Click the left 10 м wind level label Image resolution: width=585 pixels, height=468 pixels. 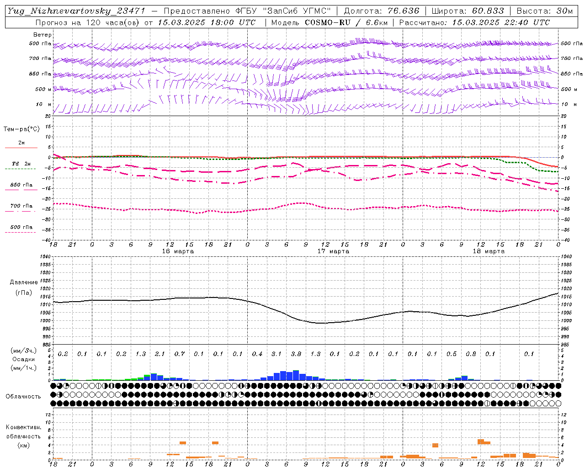tap(43, 105)
